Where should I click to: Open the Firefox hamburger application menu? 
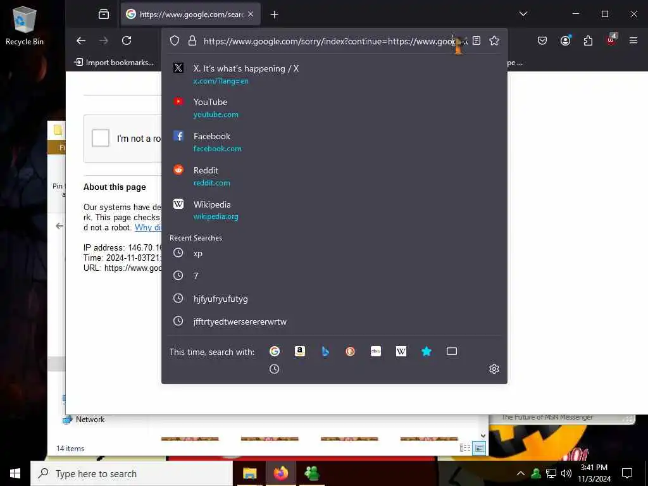(x=633, y=40)
